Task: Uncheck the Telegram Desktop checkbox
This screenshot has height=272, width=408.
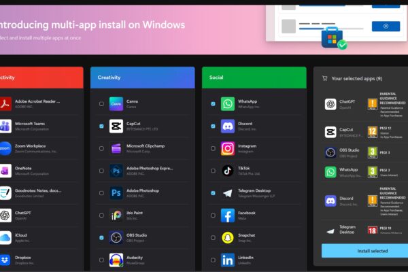Action: pos(213,193)
